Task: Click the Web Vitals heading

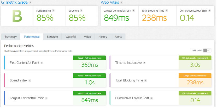Action: pos(110,2)
